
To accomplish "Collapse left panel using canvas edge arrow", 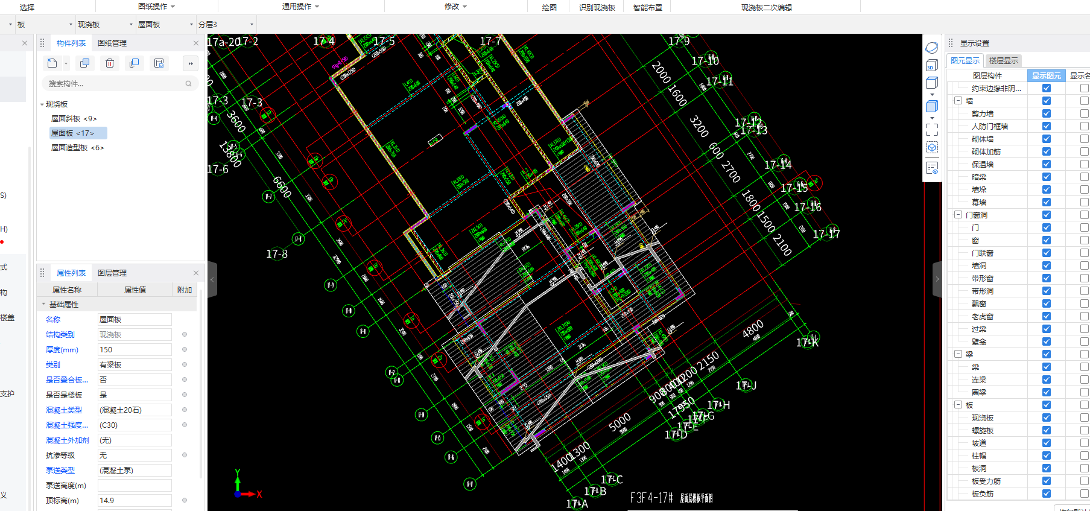I will [x=212, y=279].
